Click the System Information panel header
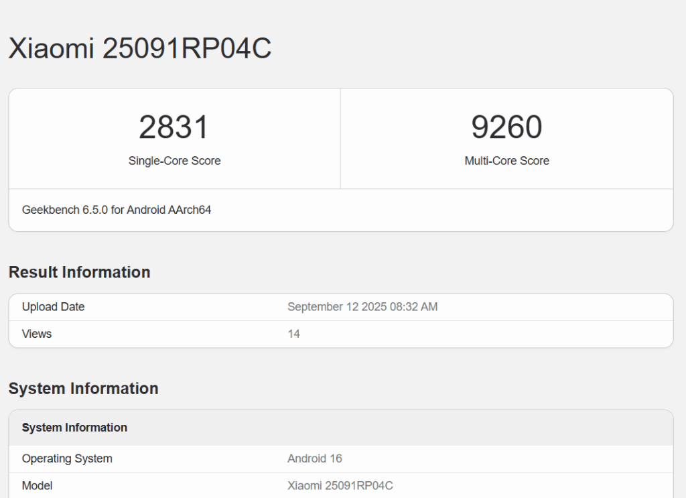The width and height of the screenshot is (686, 498). (74, 428)
